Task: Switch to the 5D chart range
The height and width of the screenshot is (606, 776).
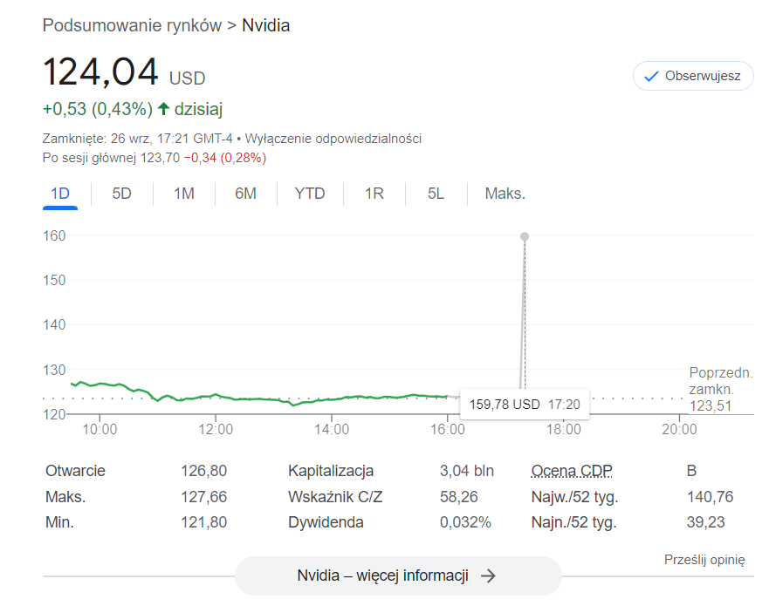Action: (x=121, y=194)
